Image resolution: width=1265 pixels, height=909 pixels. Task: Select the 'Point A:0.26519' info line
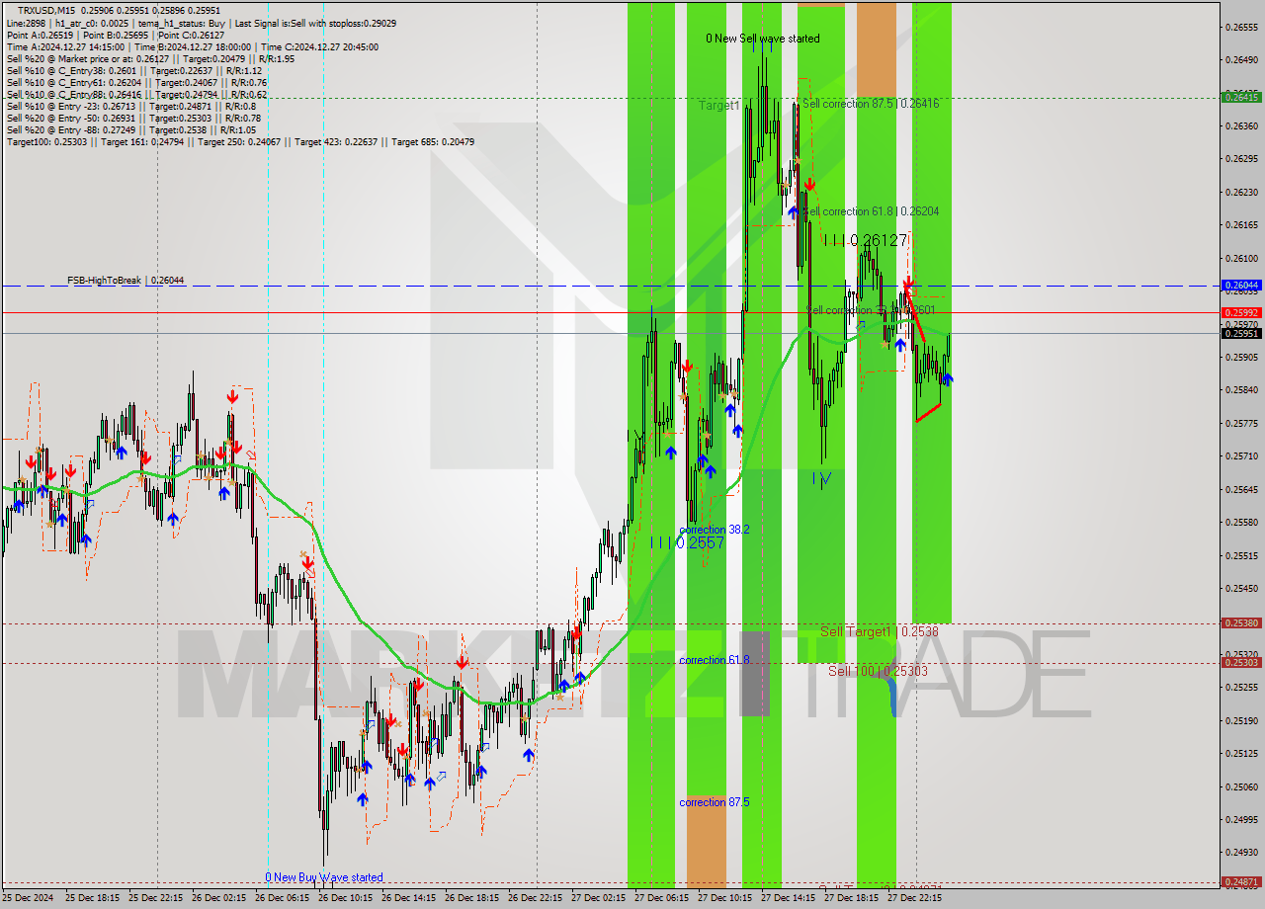point(116,35)
